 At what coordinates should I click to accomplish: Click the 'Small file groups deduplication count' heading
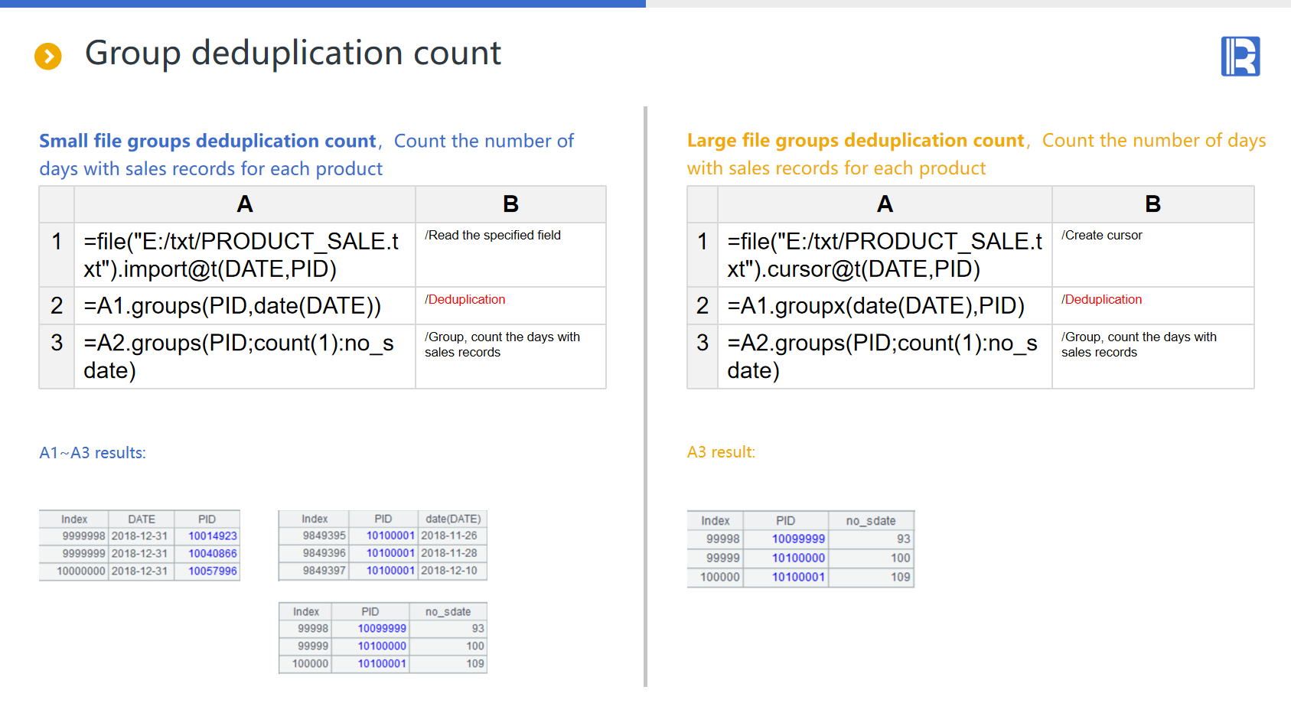click(x=207, y=142)
